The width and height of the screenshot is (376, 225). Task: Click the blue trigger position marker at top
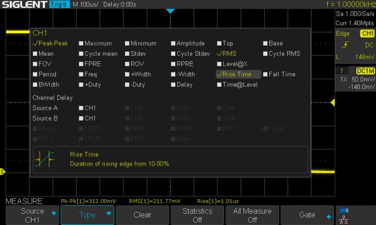tap(170, 11)
